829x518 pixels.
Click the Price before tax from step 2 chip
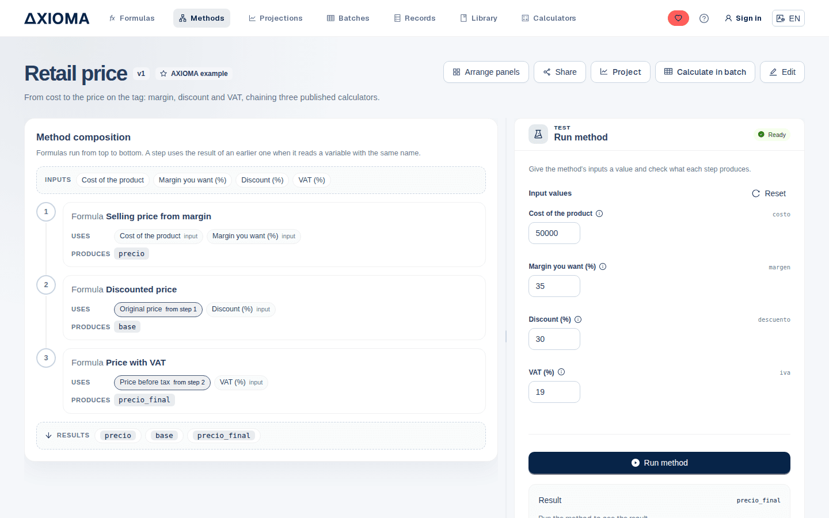click(x=162, y=383)
